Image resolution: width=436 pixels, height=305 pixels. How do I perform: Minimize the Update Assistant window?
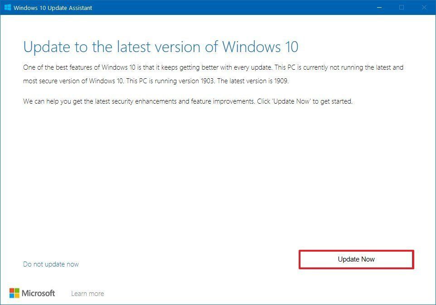(379, 7)
